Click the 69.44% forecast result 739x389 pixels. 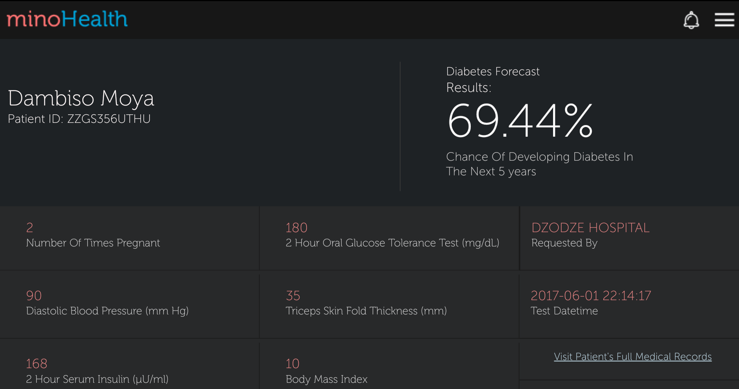pos(519,121)
